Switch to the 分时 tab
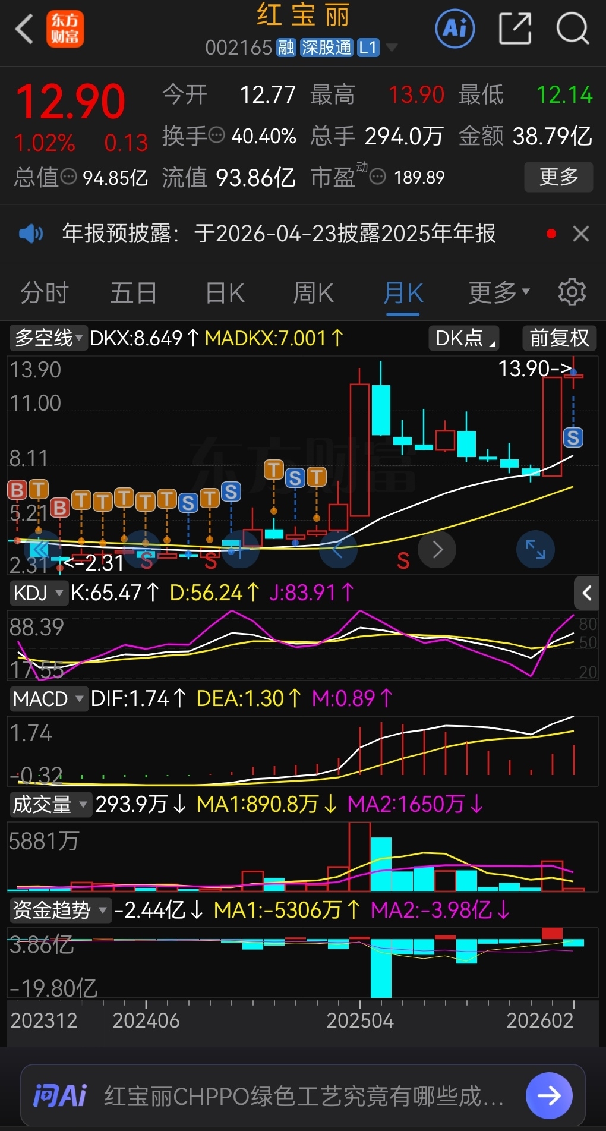Screen dimensions: 606x1131 tap(45, 293)
